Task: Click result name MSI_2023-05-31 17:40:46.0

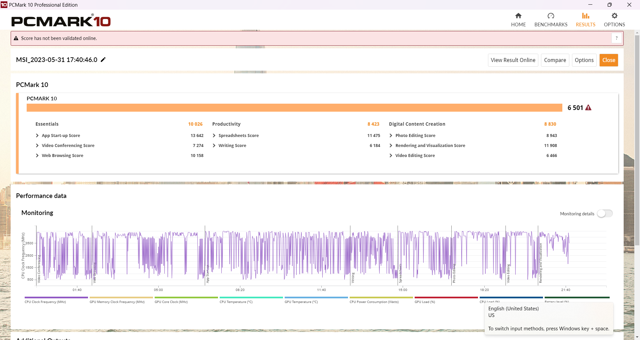Action: [57, 60]
